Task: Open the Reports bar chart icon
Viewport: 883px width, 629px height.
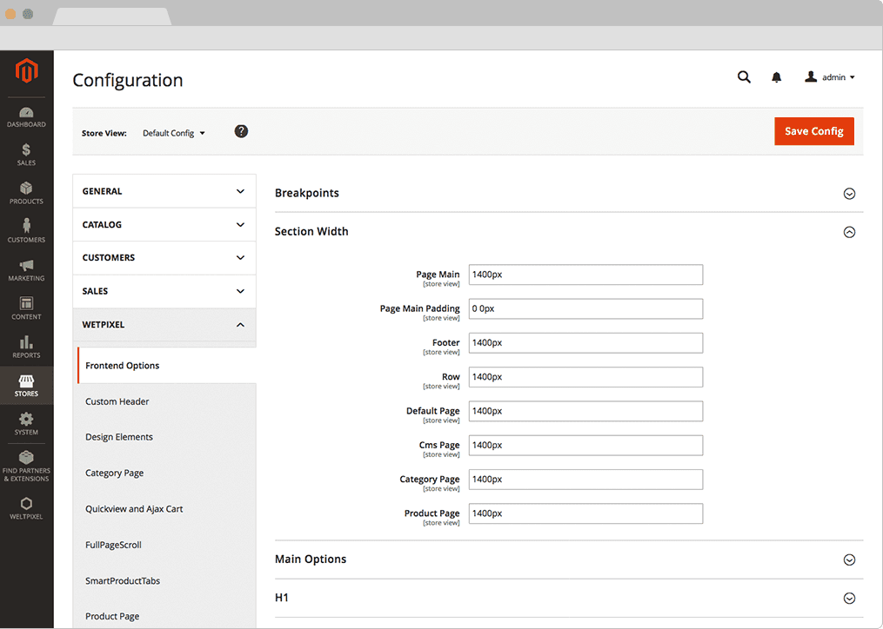Action: (26, 347)
